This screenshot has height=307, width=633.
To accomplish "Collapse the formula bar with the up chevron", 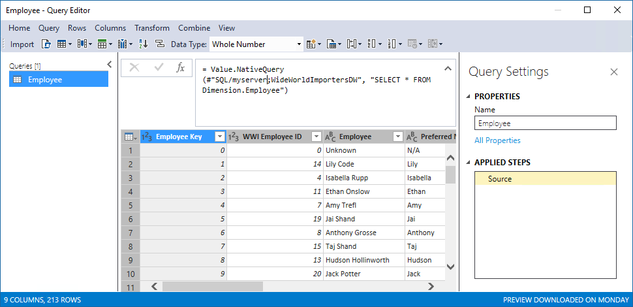I will 448,69.
